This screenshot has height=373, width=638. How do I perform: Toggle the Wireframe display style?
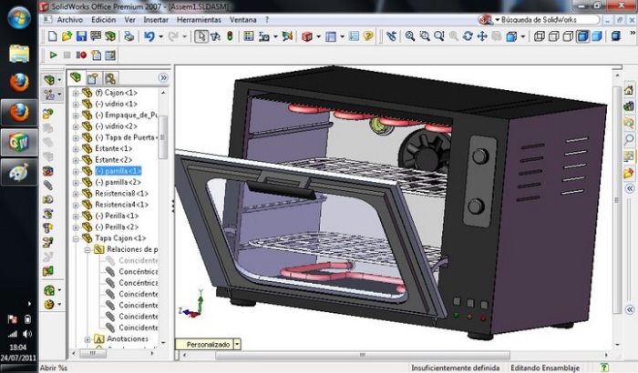540,36
